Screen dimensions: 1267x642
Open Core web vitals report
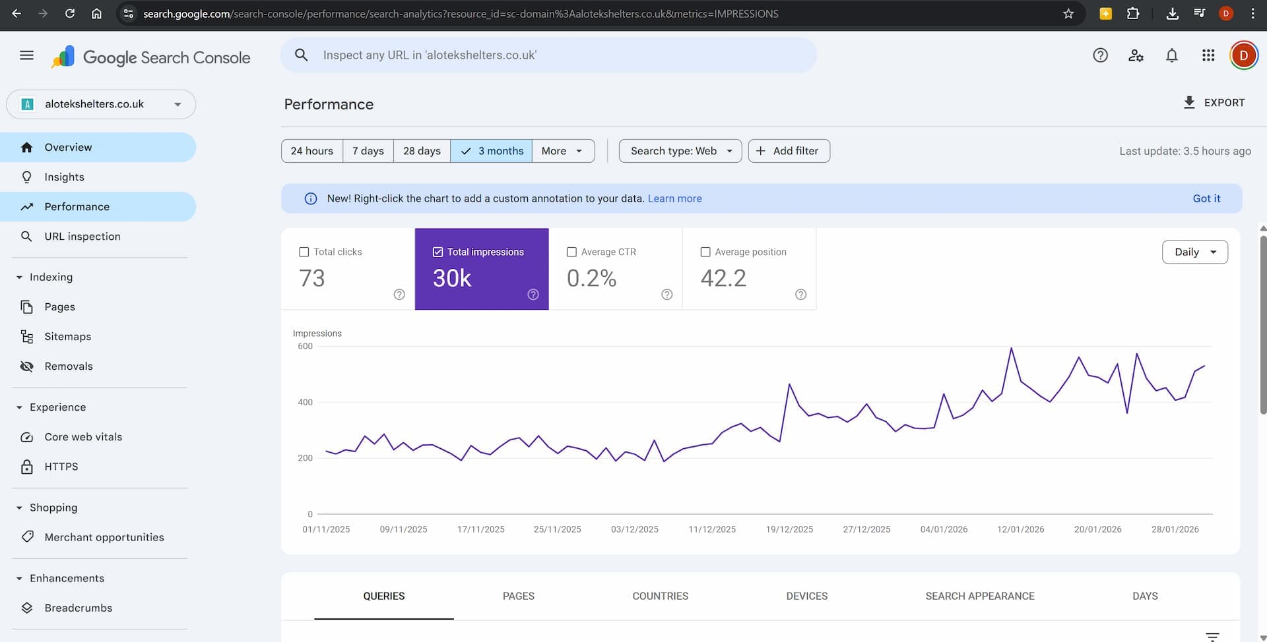coord(83,436)
